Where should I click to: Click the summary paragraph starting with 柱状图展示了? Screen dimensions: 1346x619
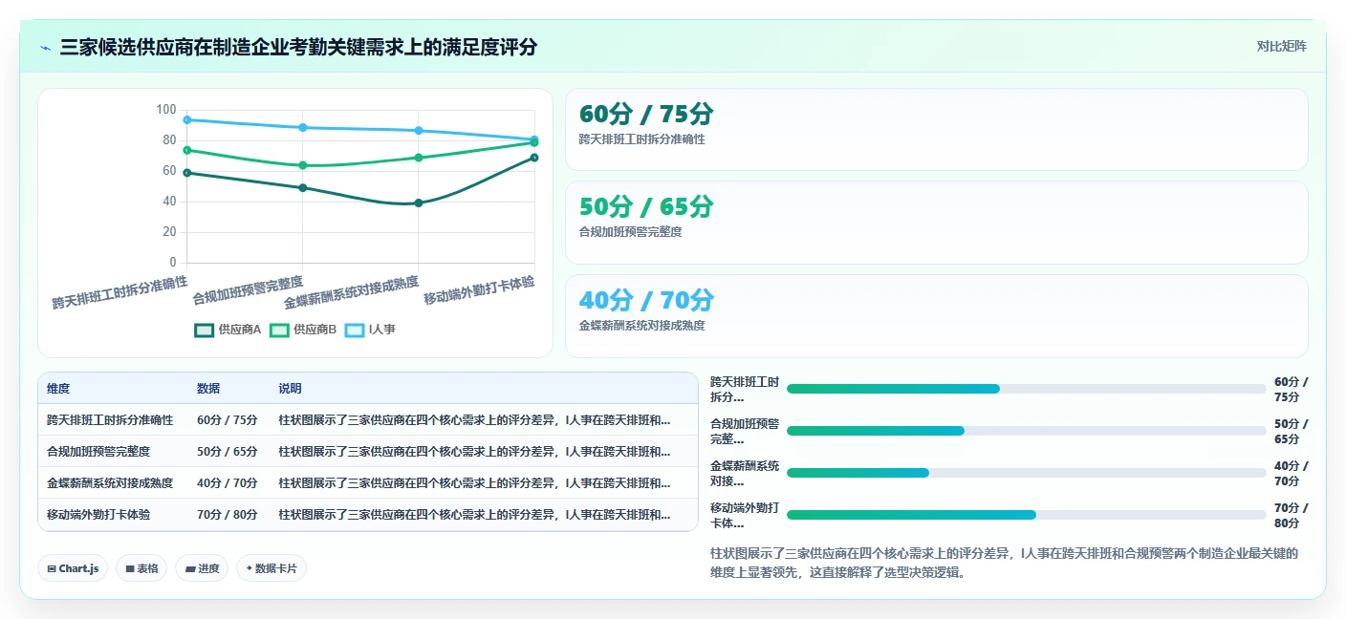pos(1004,563)
